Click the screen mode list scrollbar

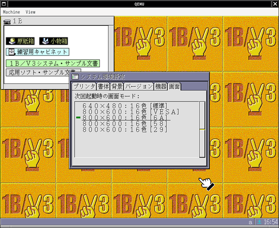click(202, 130)
